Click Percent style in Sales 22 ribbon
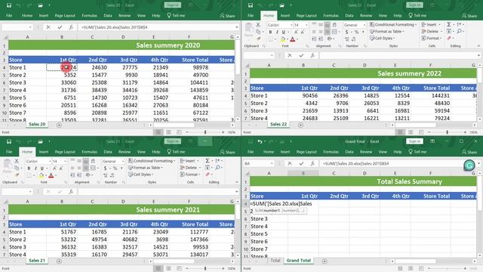 356,32
